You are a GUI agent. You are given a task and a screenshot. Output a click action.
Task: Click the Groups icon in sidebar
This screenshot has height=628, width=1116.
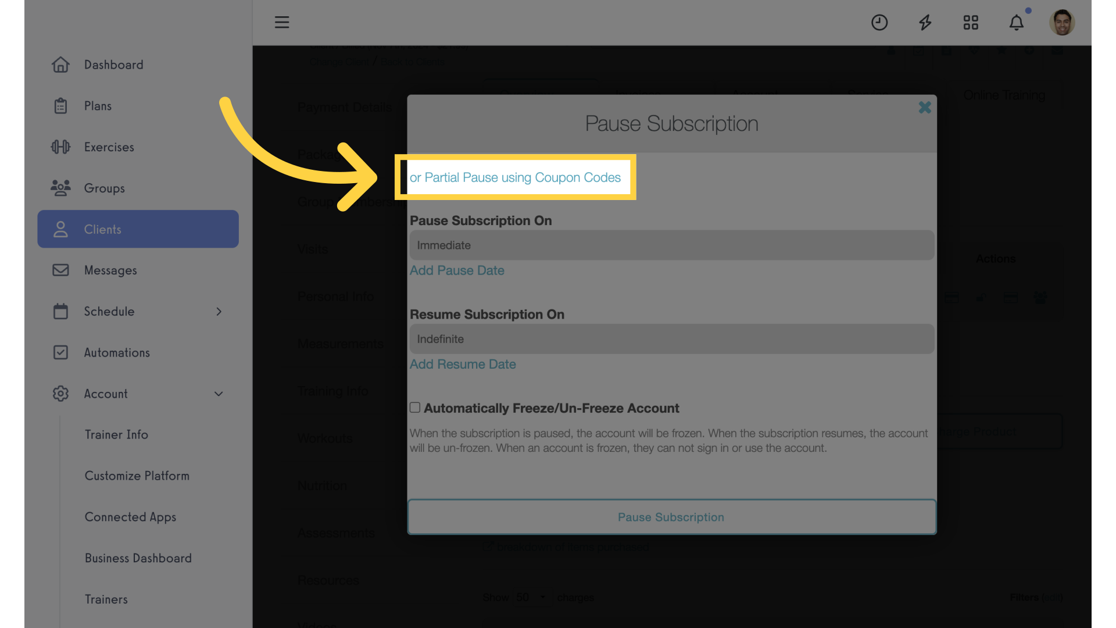coord(59,188)
